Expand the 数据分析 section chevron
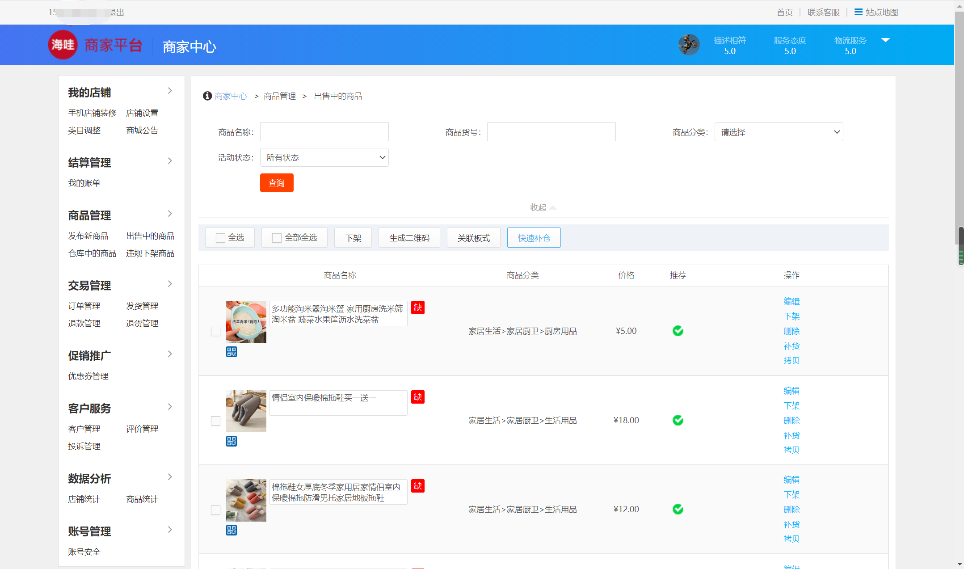 click(x=170, y=477)
